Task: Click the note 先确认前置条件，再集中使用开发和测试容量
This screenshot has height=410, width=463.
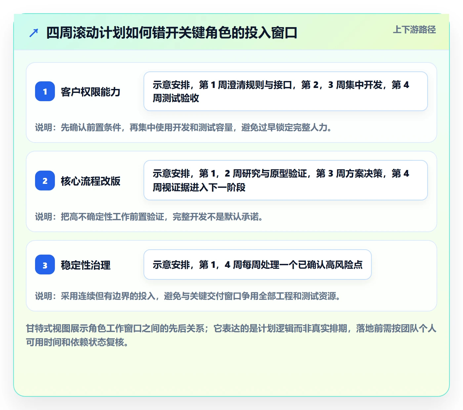Action: click(x=184, y=127)
